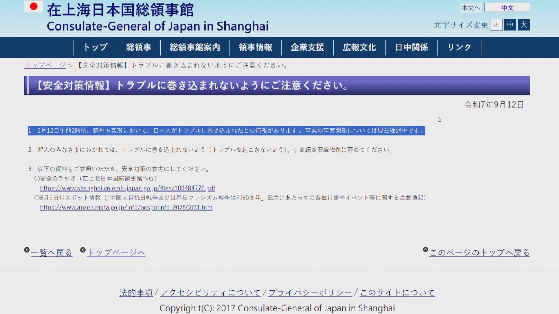Select 大 to enlarge the text

coord(523,25)
